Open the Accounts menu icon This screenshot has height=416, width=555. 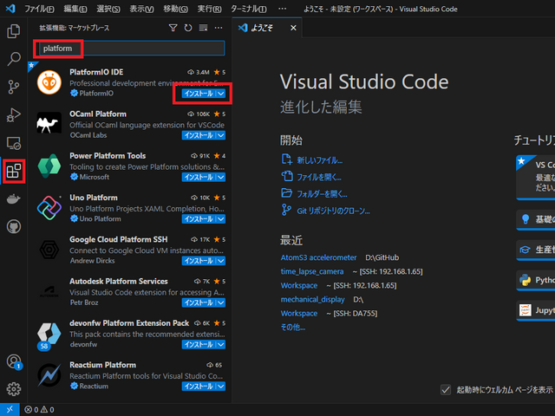click(x=14, y=361)
